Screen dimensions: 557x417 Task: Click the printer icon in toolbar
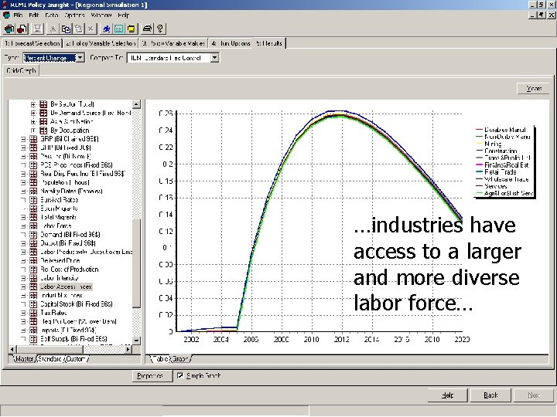click(x=147, y=29)
